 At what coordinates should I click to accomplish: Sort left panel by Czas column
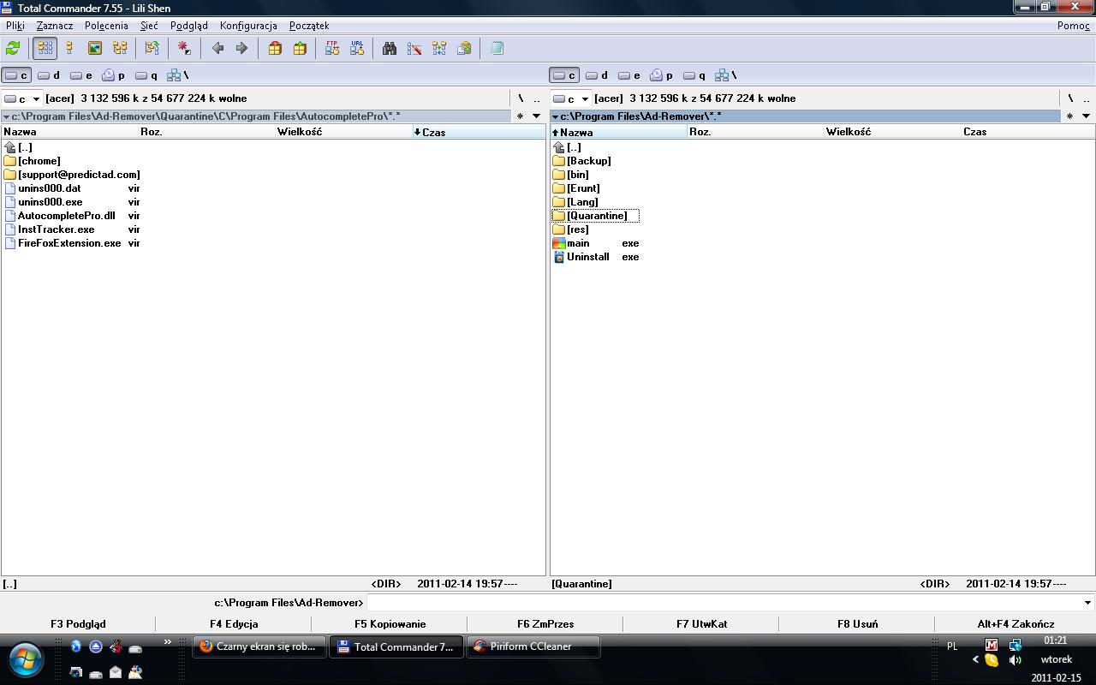[478, 132]
